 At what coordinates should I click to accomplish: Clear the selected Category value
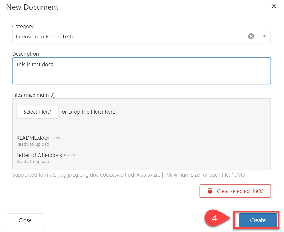coord(251,36)
